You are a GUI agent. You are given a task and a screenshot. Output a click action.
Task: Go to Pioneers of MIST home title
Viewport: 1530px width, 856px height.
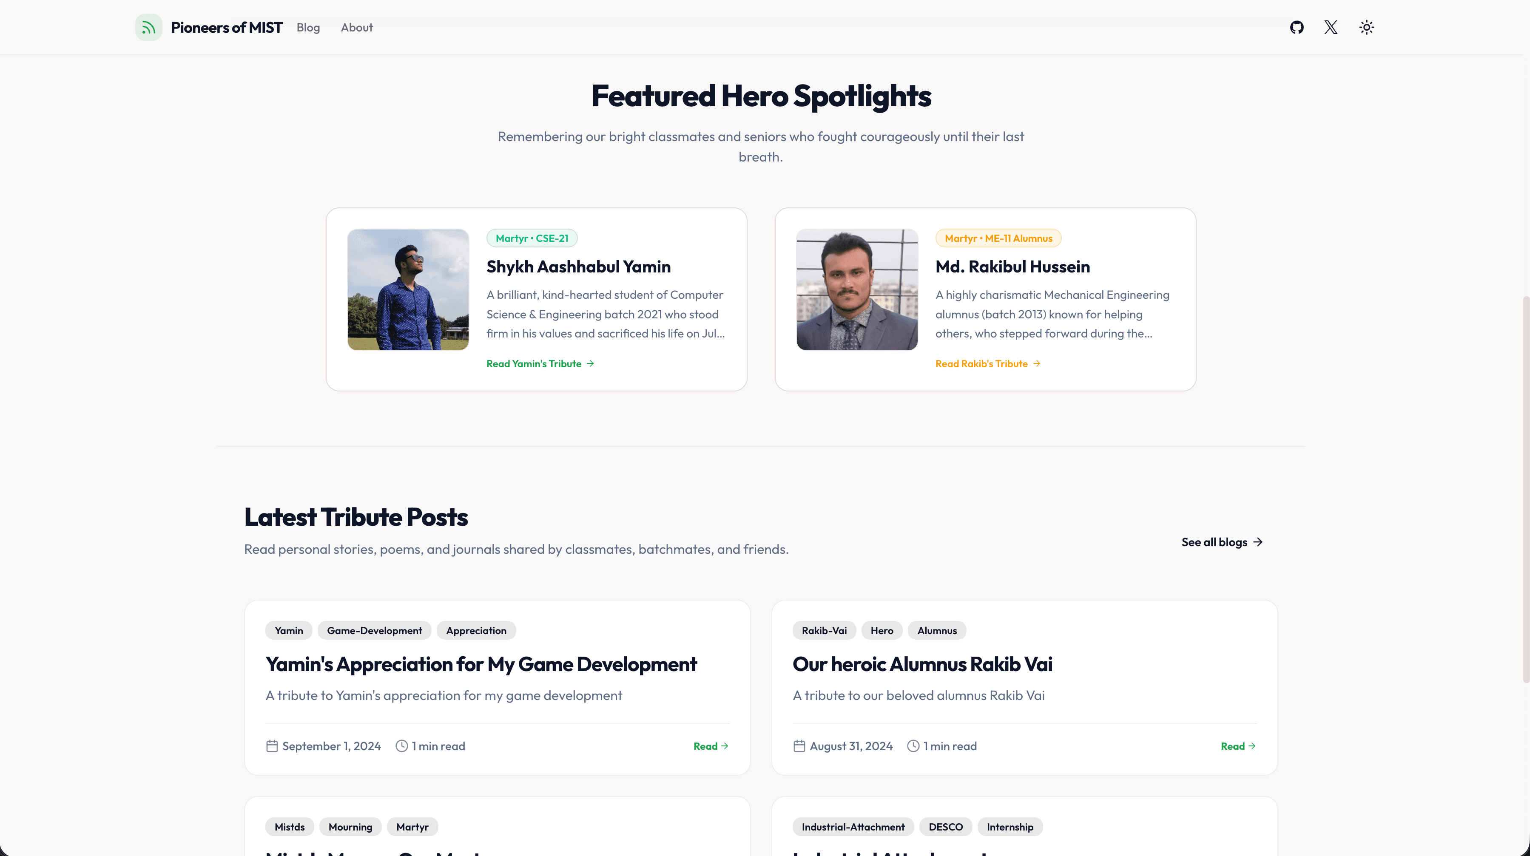(x=227, y=27)
